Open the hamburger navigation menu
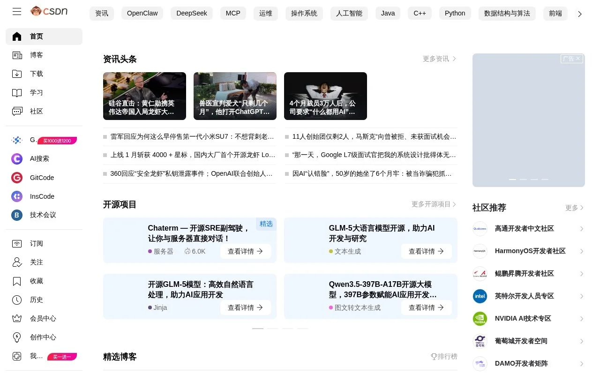Viewport: 600px width, 375px height. (x=16, y=12)
